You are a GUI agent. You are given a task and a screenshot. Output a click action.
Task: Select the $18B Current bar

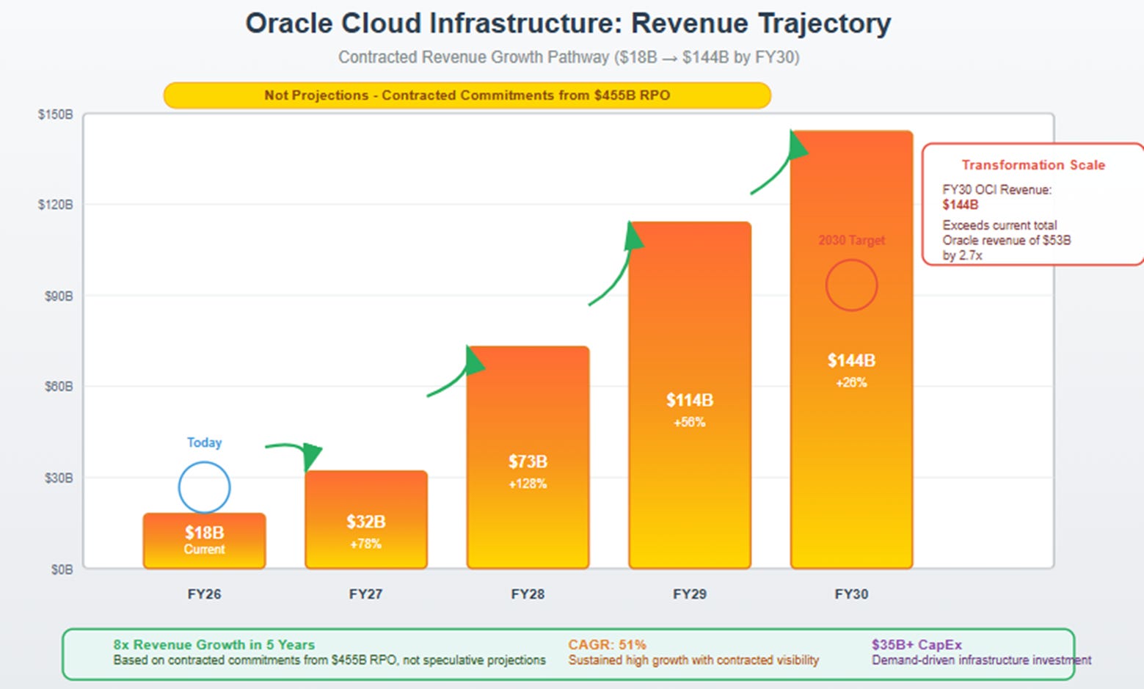(x=204, y=541)
